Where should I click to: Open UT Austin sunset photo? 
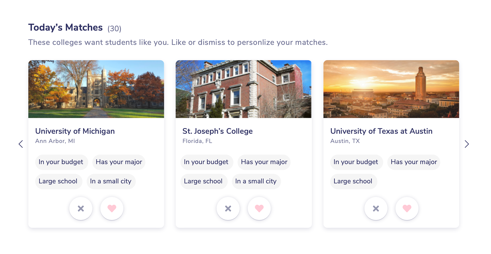(x=391, y=89)
